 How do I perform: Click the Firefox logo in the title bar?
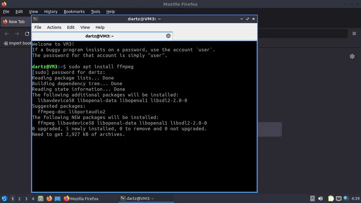click(x=4, y=4)
